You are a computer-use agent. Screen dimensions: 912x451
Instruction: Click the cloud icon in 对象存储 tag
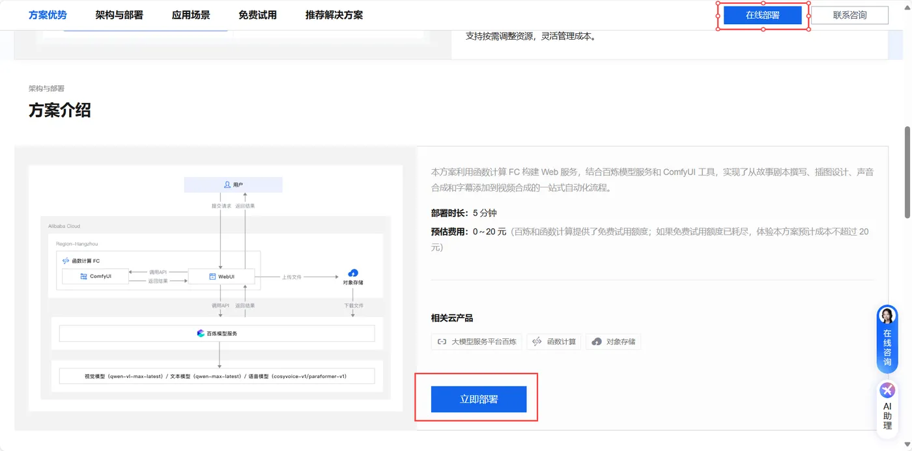(597, 342)
